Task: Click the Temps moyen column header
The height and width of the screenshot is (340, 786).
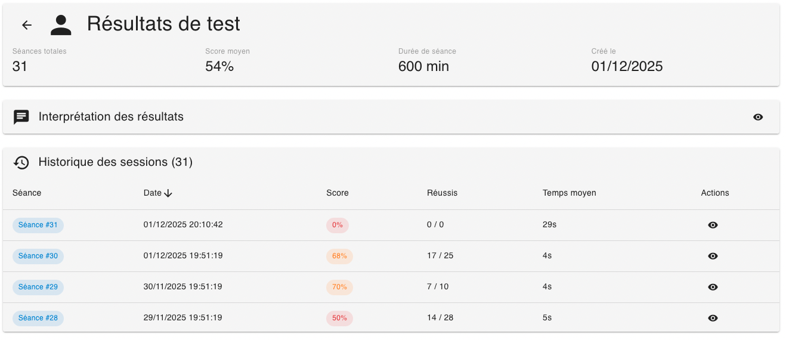Action: click(x=569, y=193)
